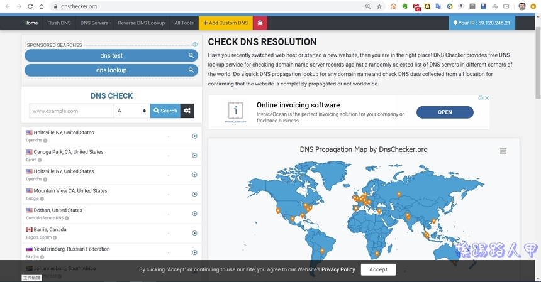Locate Canoga Park server via target icon
The width and height of the screenshot is (541, 282).
coord(194,155)
